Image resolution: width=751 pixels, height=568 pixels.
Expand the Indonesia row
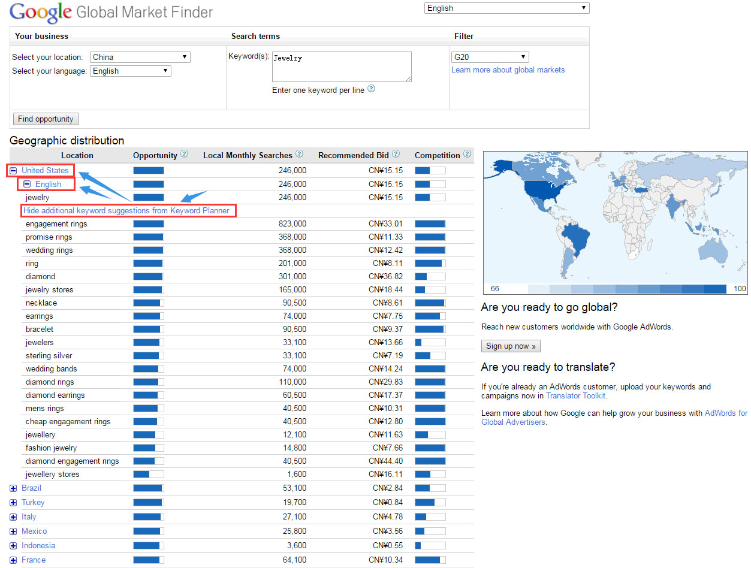click(13, 546)
